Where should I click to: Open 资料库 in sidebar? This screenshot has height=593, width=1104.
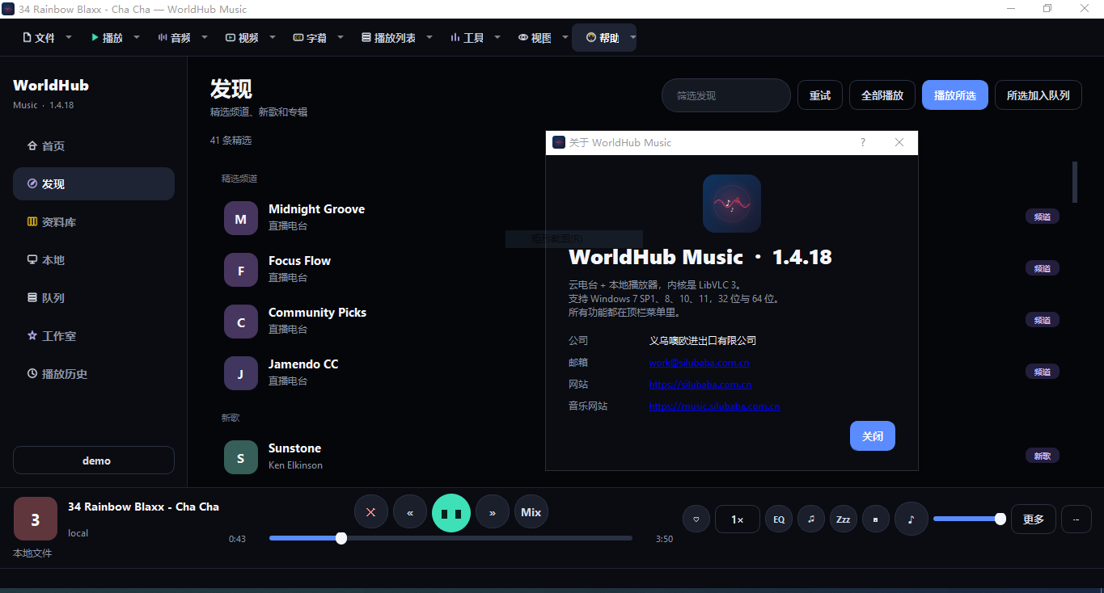[x=94, y=222]
